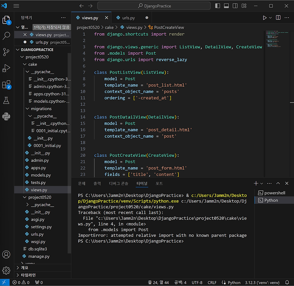Open the new terminal launch profile dropdown

coord(262,183)
